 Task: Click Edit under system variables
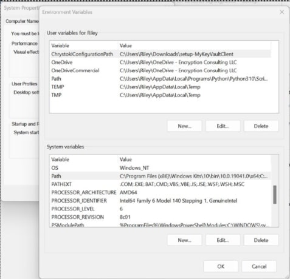point(223,240)
